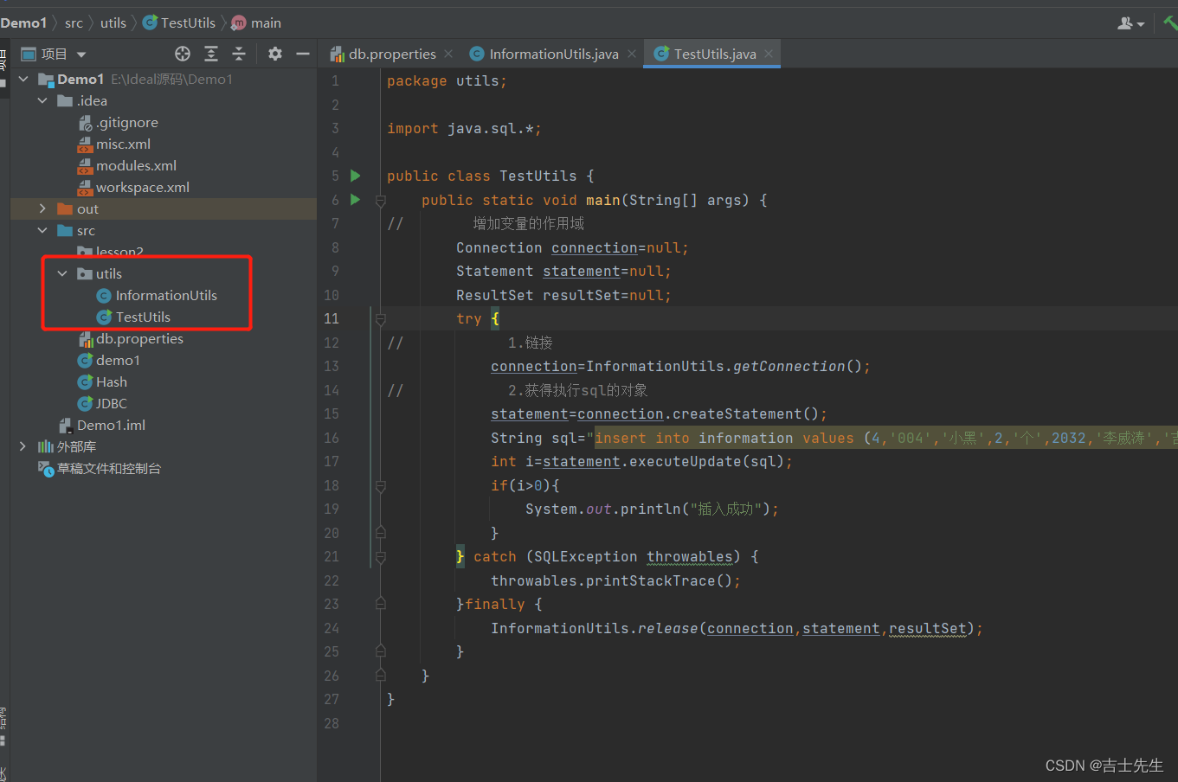This screenshot has width=1178, height=782.
Task: Select misc.xml in project tree
Action: (x=114, y=144)
